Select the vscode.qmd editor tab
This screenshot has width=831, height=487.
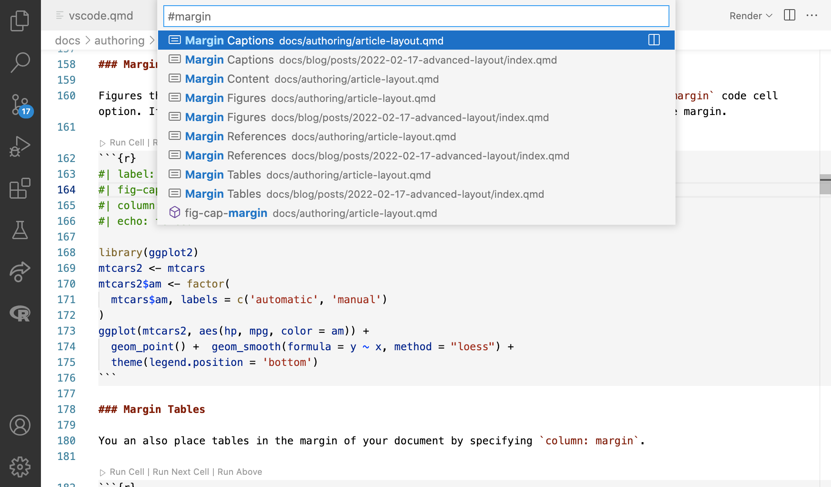point(101,16)
